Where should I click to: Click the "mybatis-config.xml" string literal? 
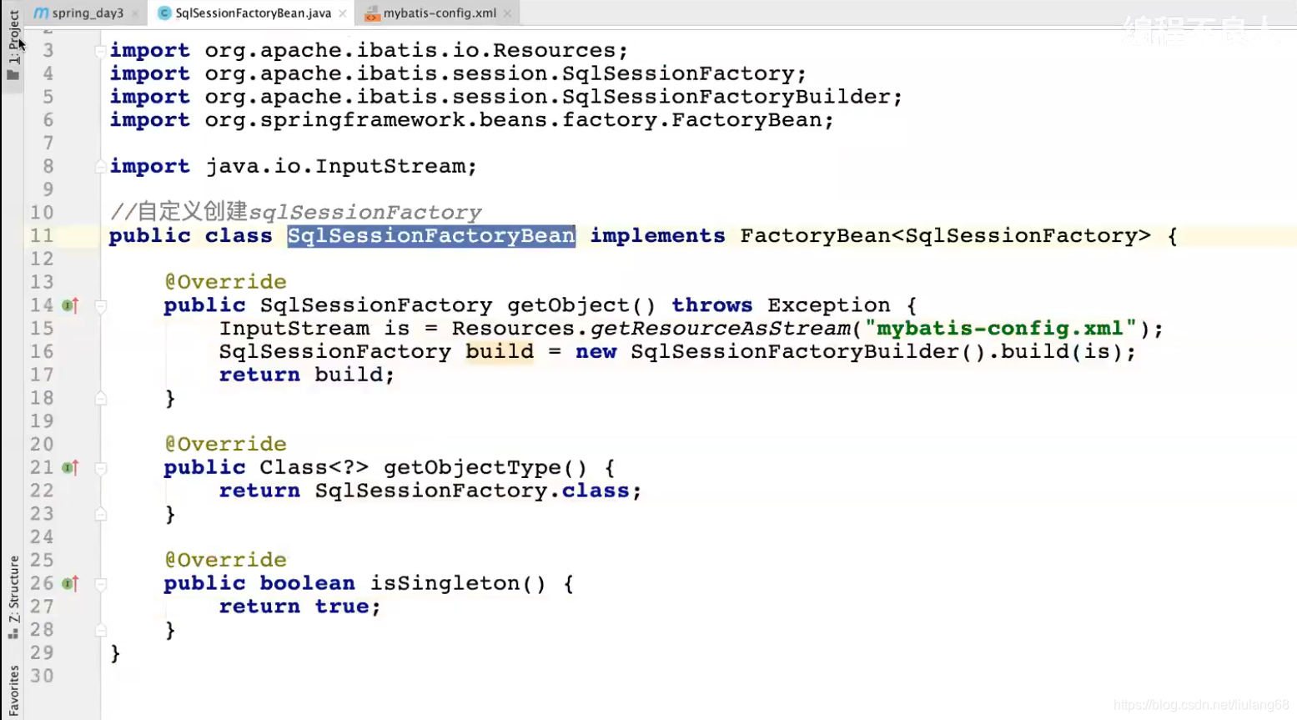(x=1001, y=329)
